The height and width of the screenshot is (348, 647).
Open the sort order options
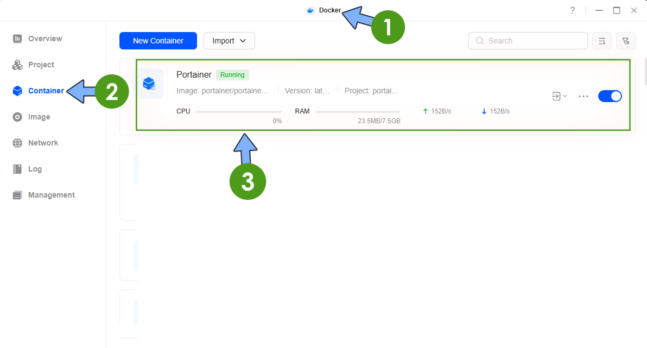[x=602, y=41]
